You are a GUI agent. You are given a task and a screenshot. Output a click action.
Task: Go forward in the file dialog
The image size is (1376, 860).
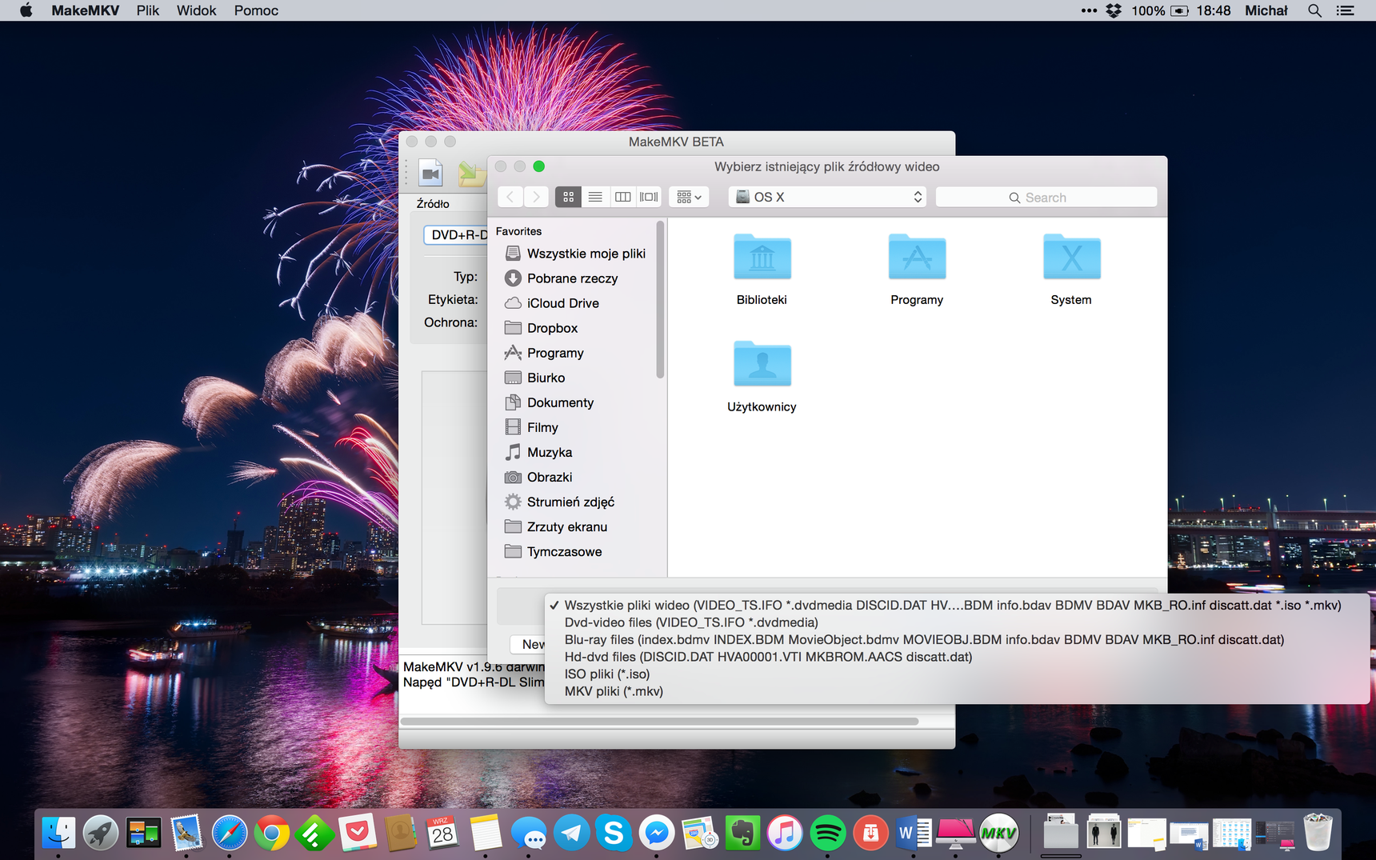click(536, 197)
